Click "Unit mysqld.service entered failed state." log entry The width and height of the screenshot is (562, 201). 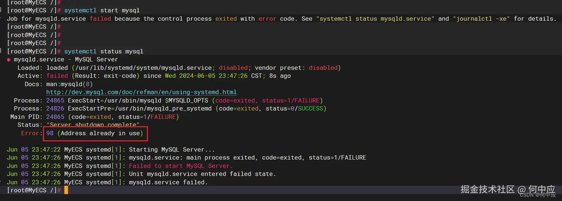pyautogui.click(x=202, y=174)
